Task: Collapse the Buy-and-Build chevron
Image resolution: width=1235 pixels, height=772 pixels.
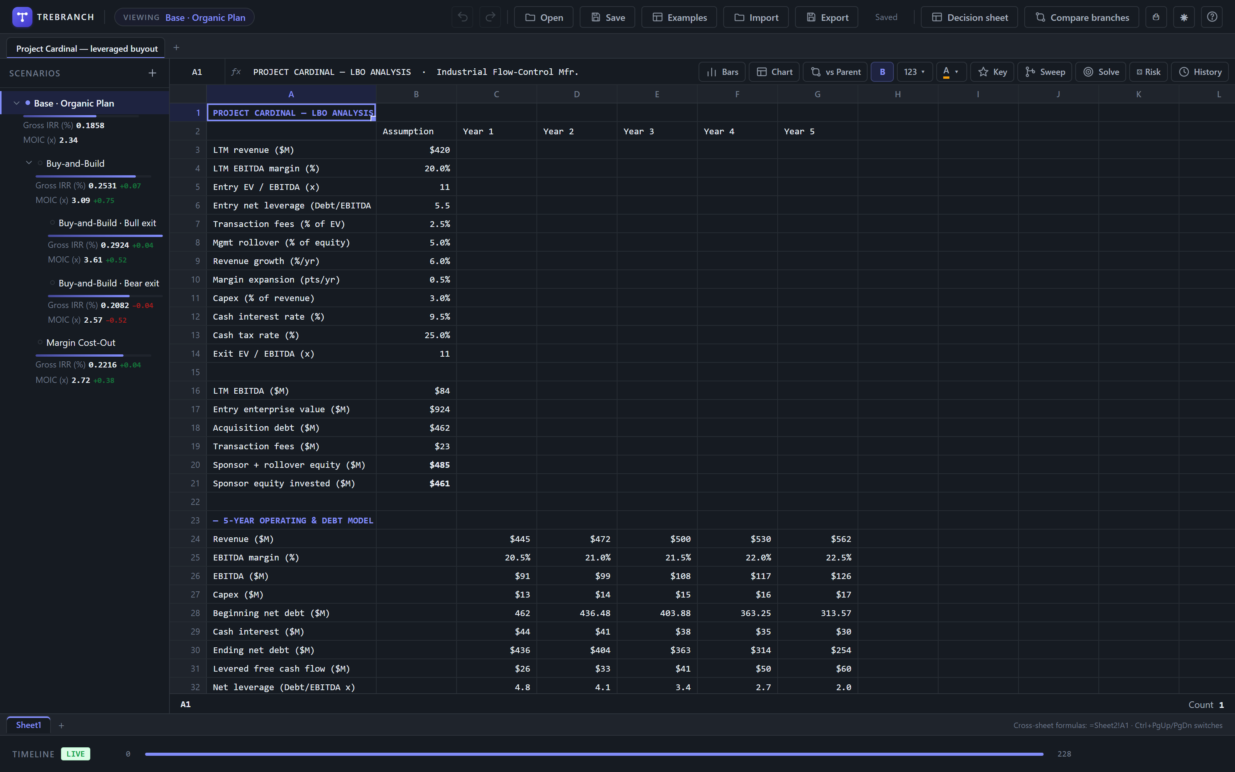Action: pos(29,163)
